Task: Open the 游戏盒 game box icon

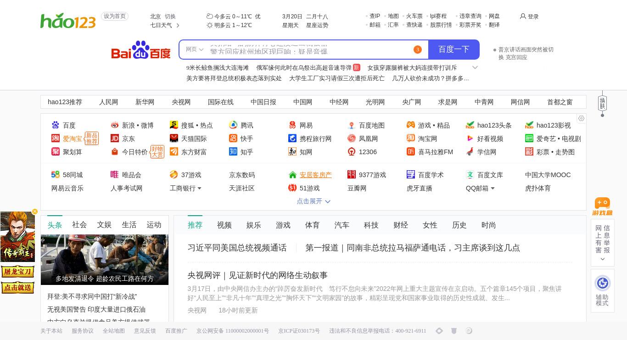Action: point(602,207)
